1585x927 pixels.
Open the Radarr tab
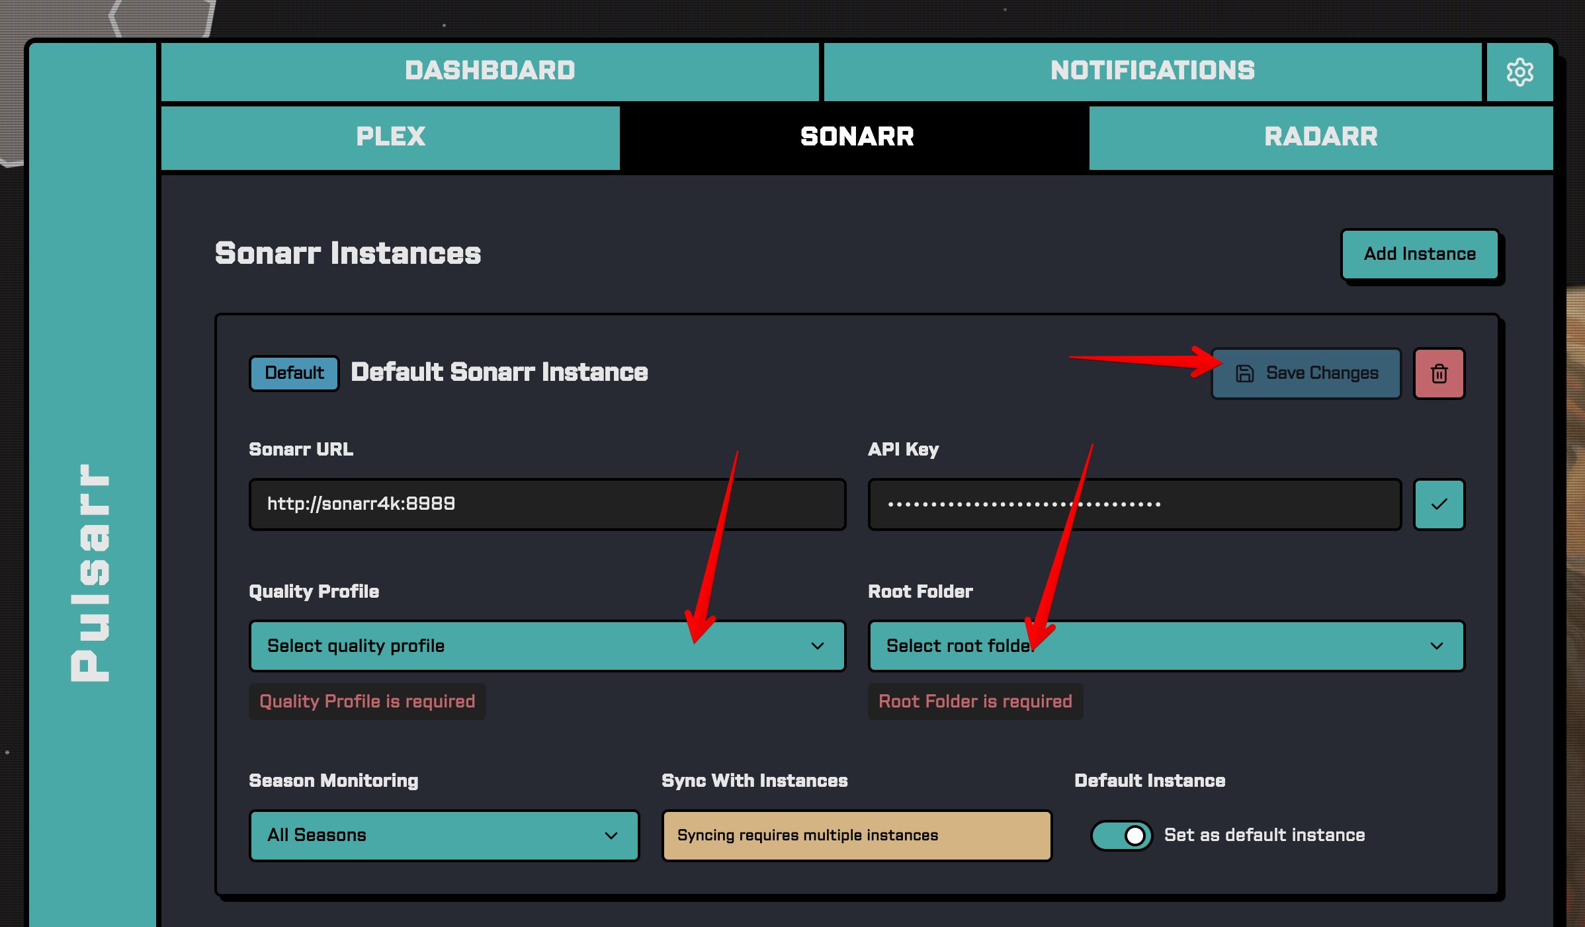pos(1320,138)
